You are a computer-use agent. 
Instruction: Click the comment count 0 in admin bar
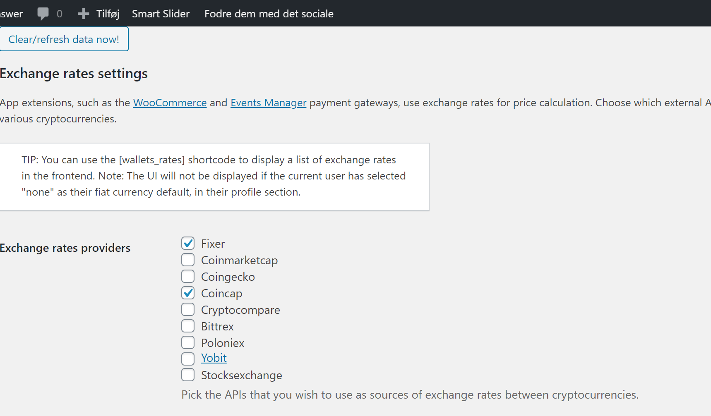60,14
